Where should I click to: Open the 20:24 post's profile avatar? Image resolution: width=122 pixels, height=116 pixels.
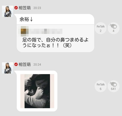click(8, 68)
